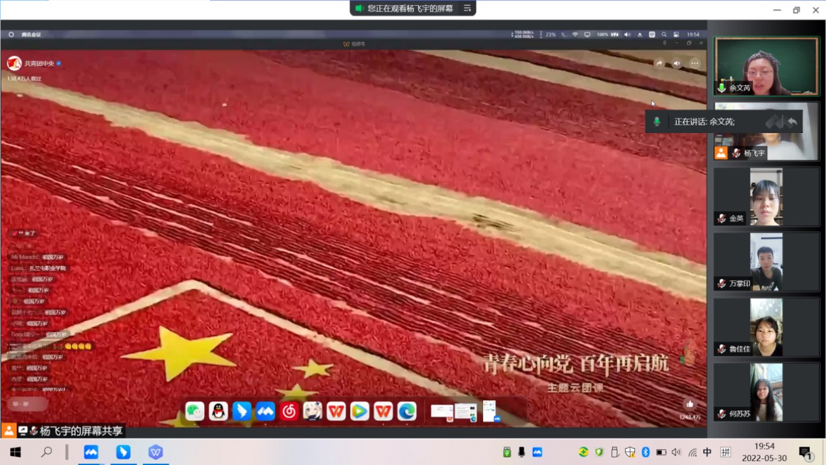This screenshot has height=465, width=826.
Task: Pin the 视频号 window with the pin icon
Action: pyautogui.click(x=665, y=43)
